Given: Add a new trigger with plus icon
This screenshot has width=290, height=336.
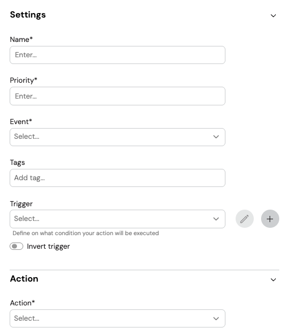Looking at the screenshot, I should pyautogui.click(x=270, y=219).
